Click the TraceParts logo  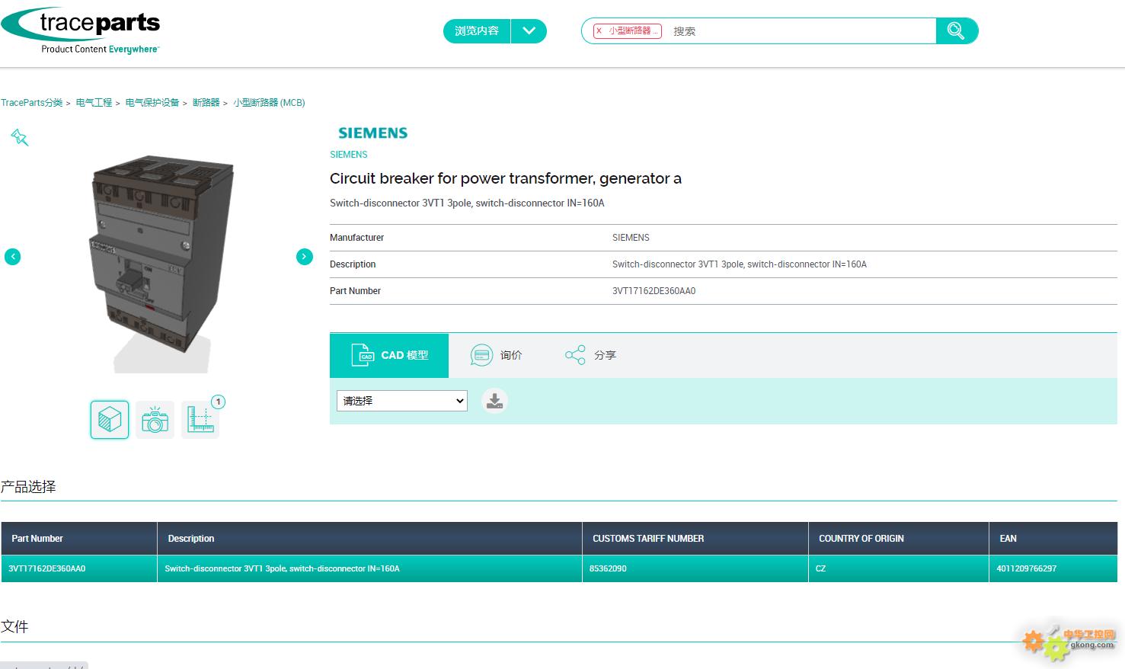tap(81, 31)
